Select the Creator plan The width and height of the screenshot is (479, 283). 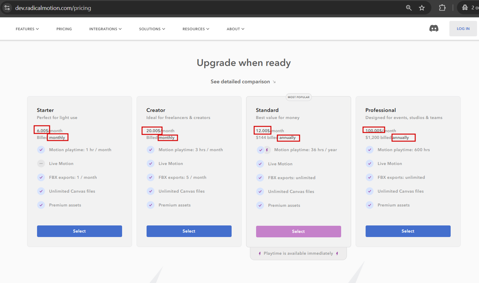point(189,231)
